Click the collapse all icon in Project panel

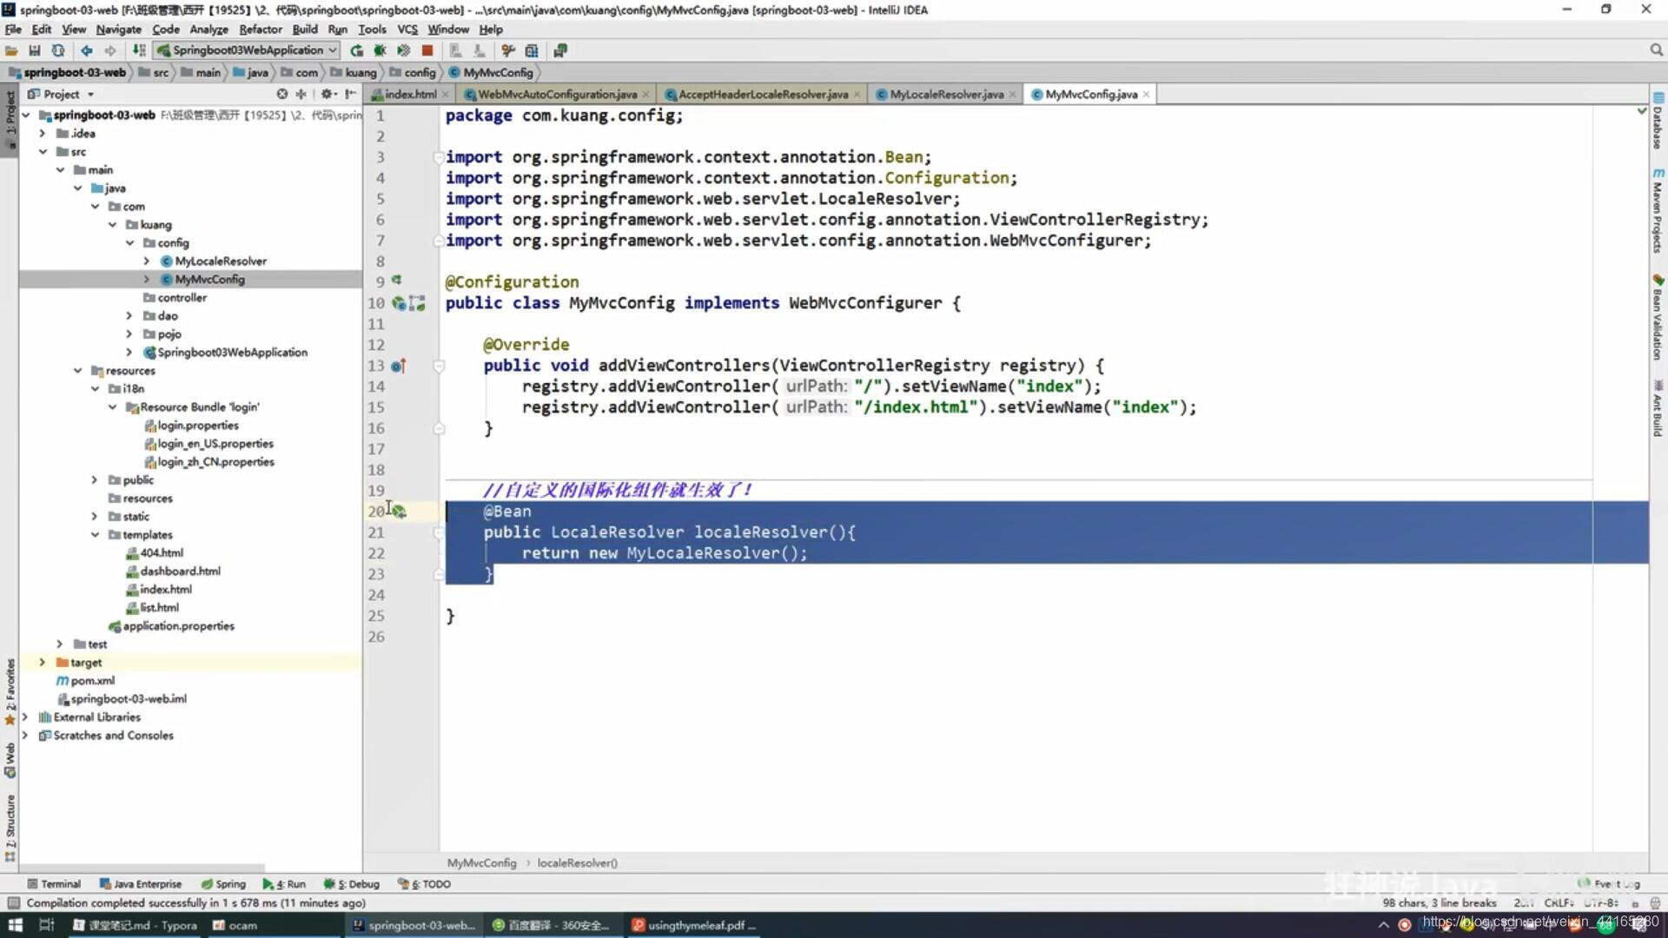(x=301, y=94)
